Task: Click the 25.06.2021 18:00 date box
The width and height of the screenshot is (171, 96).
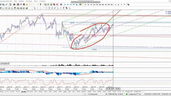Action: [113, 89]
